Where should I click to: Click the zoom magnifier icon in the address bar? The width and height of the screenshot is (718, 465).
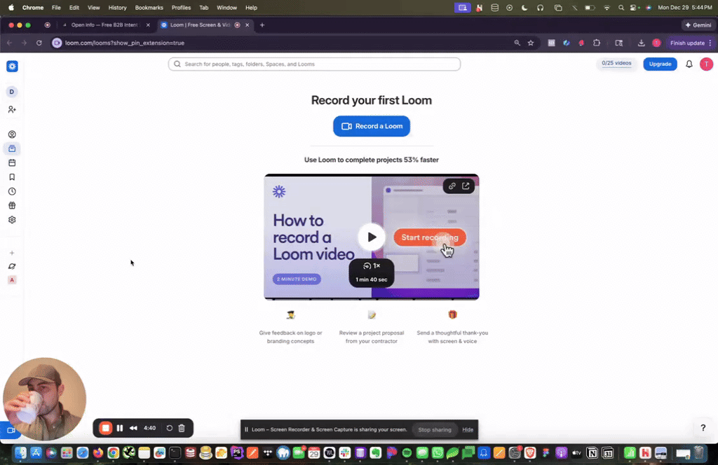pyautogui.click(x=517, y=43)
